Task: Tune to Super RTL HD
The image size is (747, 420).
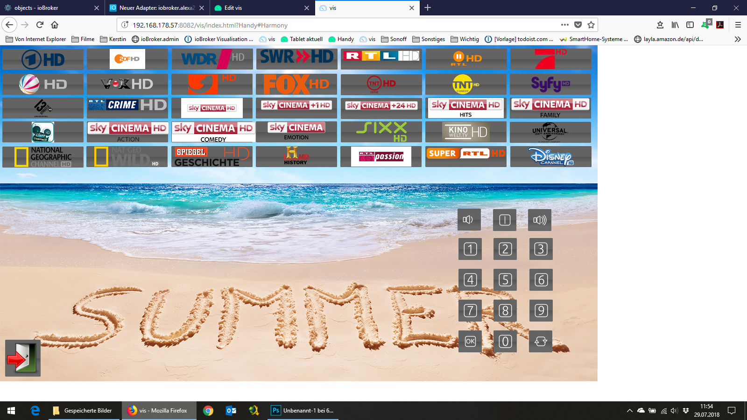Action: click(x=466, y=157)
